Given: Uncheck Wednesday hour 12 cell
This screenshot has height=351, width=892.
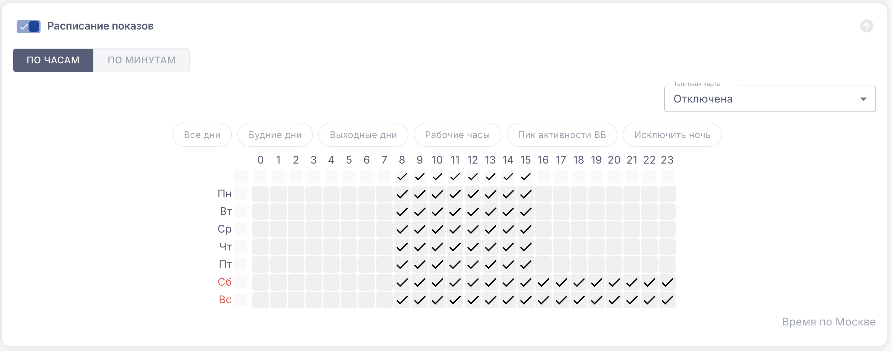Looking at the screenshot, I should coord(473,229).
